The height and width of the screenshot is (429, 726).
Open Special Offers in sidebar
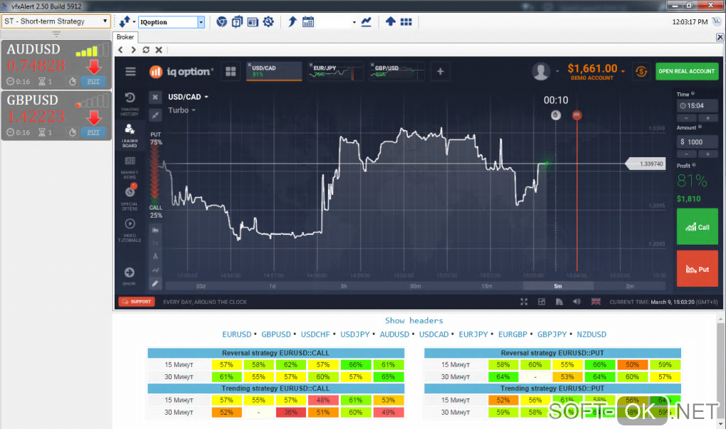tap(130, 198)
